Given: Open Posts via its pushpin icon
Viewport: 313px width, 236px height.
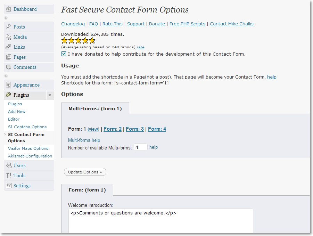Looking at the screenshot, I should click(9, 27).
